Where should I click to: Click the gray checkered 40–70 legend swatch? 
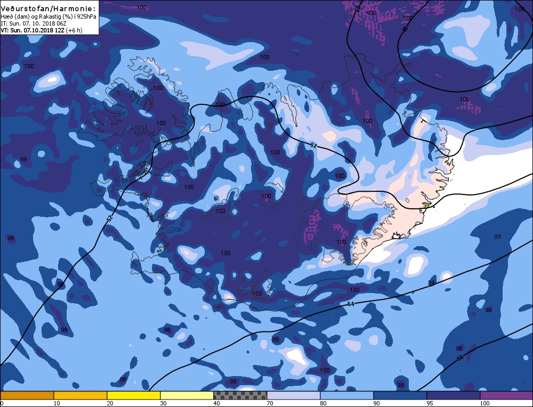240,395
